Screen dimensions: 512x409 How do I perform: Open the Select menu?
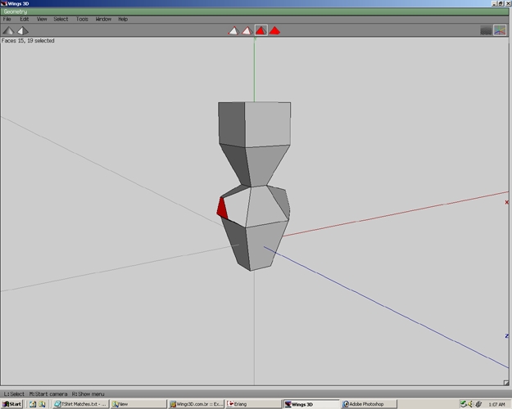[x=61, y=20]
